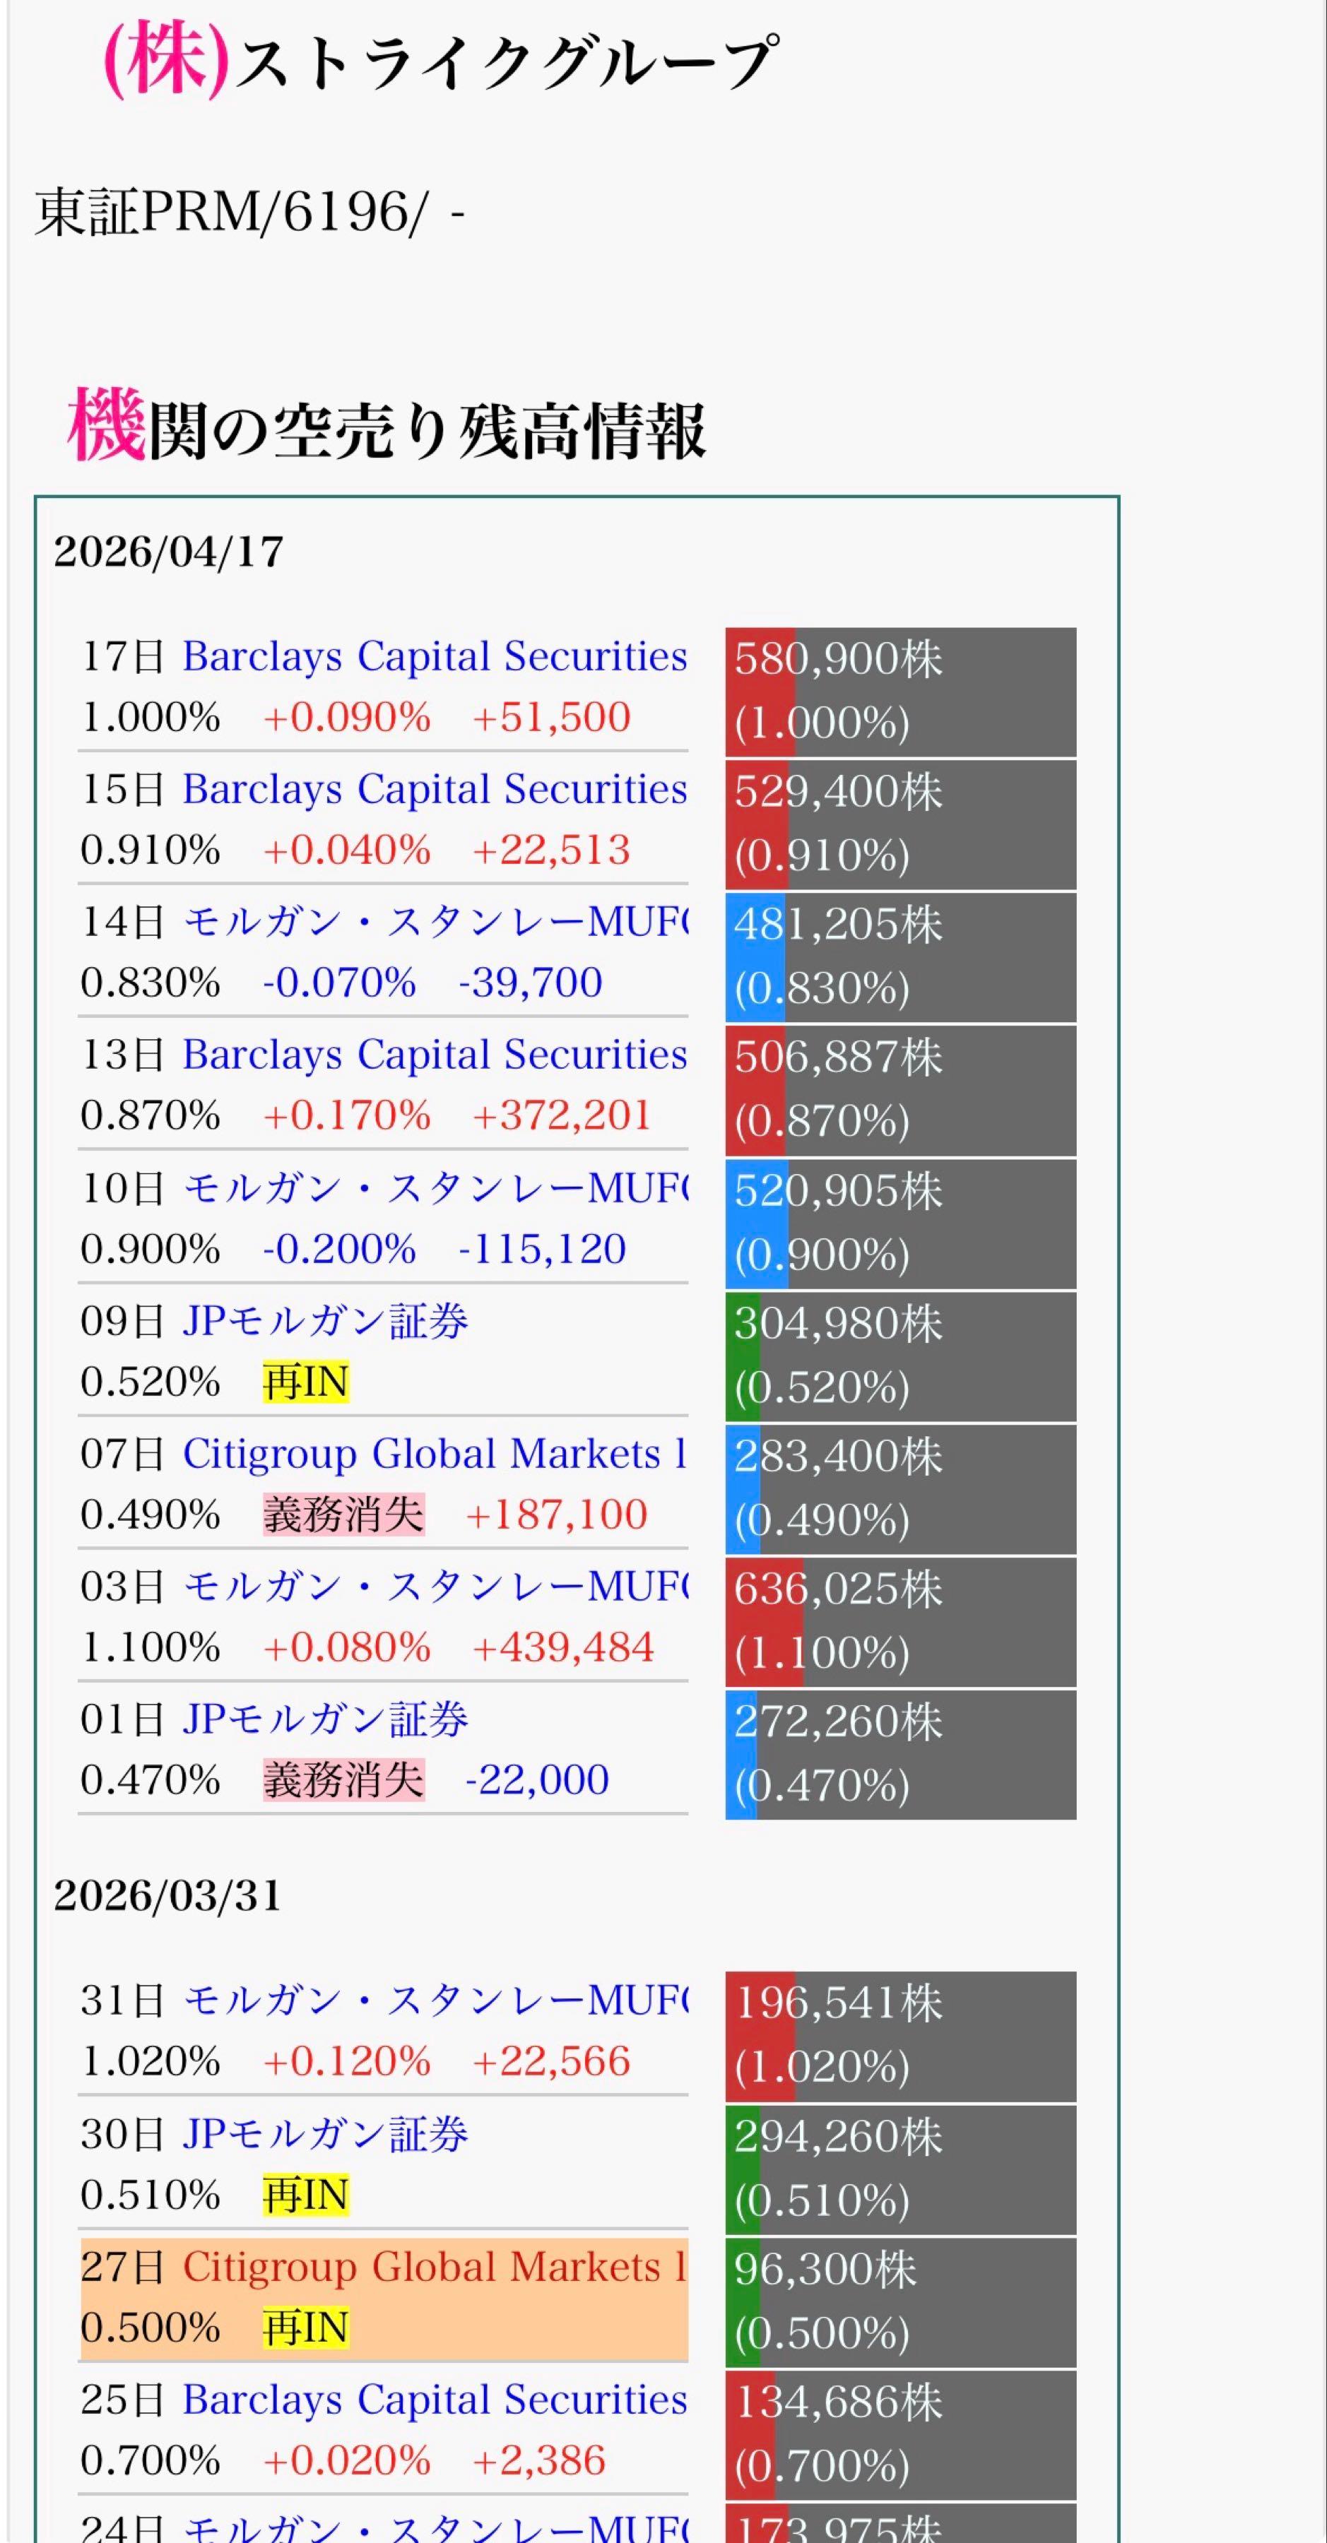Image resolution: width=1327 pixels, height=2543 pixels.
Task: Click the 09日 JPモルガン証券 link
Action: [325, 1322]
